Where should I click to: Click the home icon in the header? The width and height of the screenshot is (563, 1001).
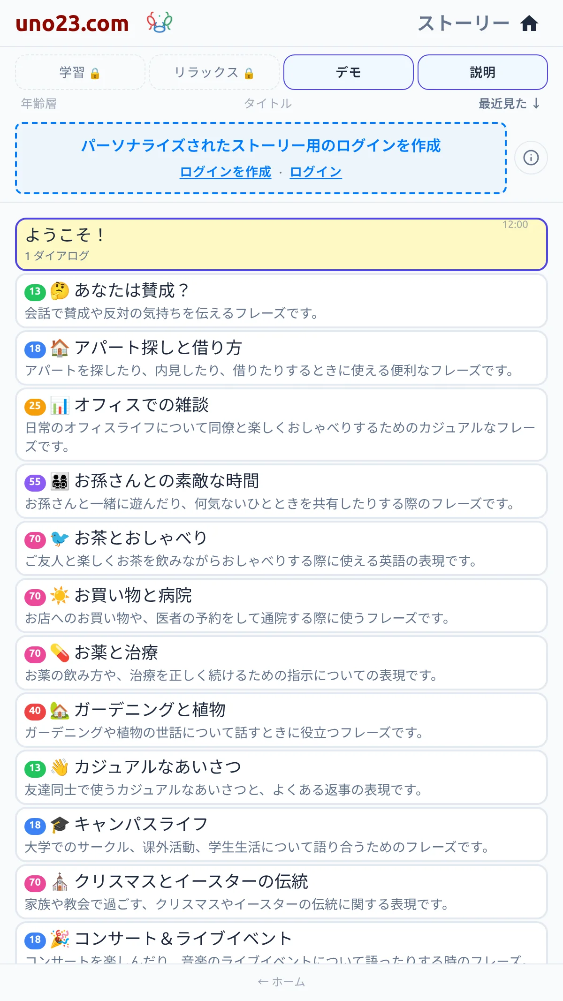tap(529, 23)
